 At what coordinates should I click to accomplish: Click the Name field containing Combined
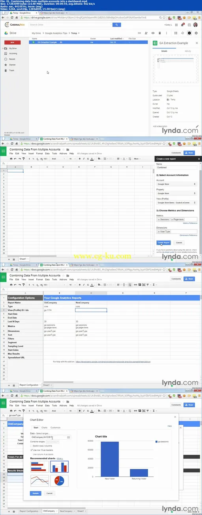[176, 168]
